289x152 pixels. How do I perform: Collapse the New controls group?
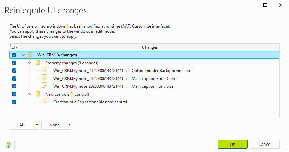pos(30,94)
